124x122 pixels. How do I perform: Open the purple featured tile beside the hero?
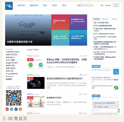[x=78, y=22]
